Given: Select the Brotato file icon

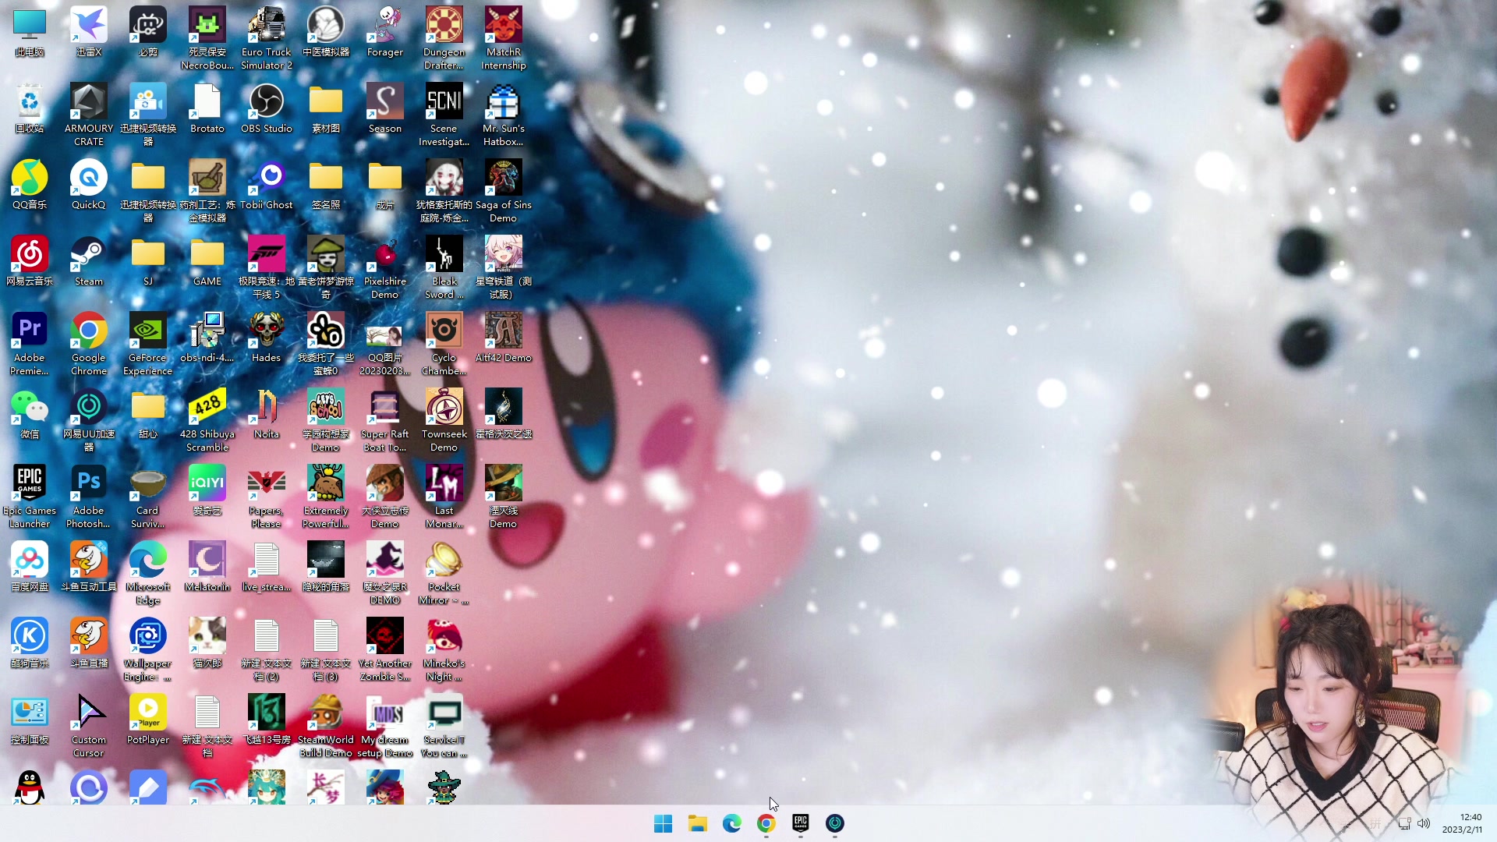Looking at the screenshot, I should [x=207, y=109].
